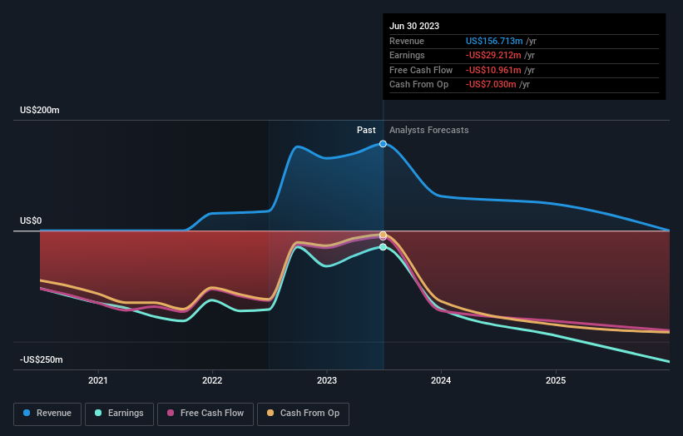
Task: Click the 2025 x-axis label
Action: point(556,380)
